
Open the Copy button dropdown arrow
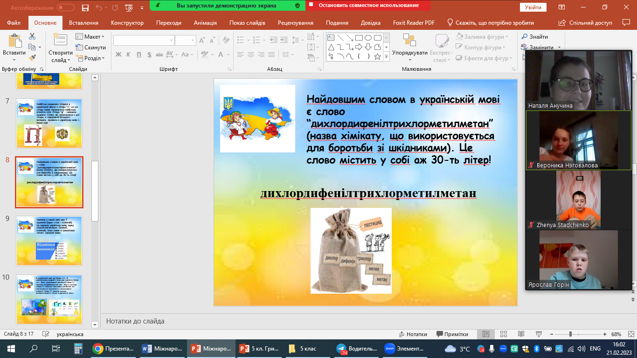[40, 47]
